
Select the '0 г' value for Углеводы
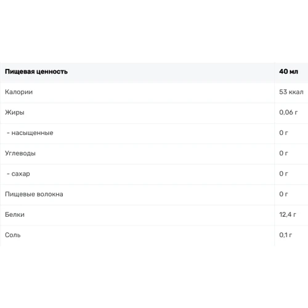283,153
